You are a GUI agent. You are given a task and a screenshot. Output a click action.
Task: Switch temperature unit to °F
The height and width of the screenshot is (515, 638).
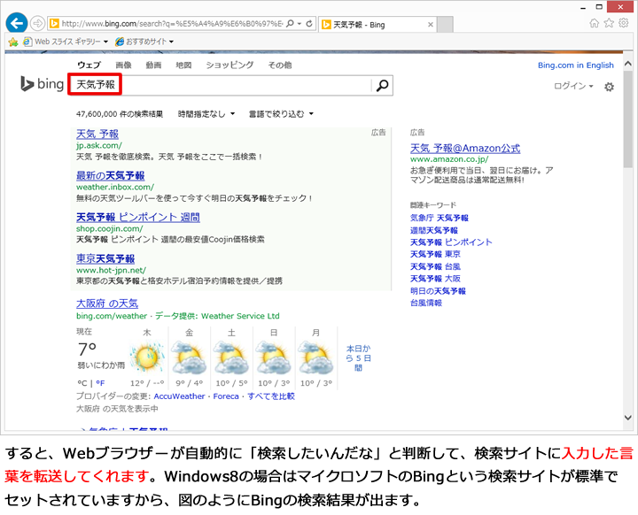coord(100,383)
